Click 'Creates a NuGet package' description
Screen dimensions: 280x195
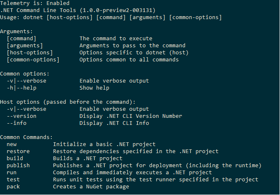click(91, 187)
